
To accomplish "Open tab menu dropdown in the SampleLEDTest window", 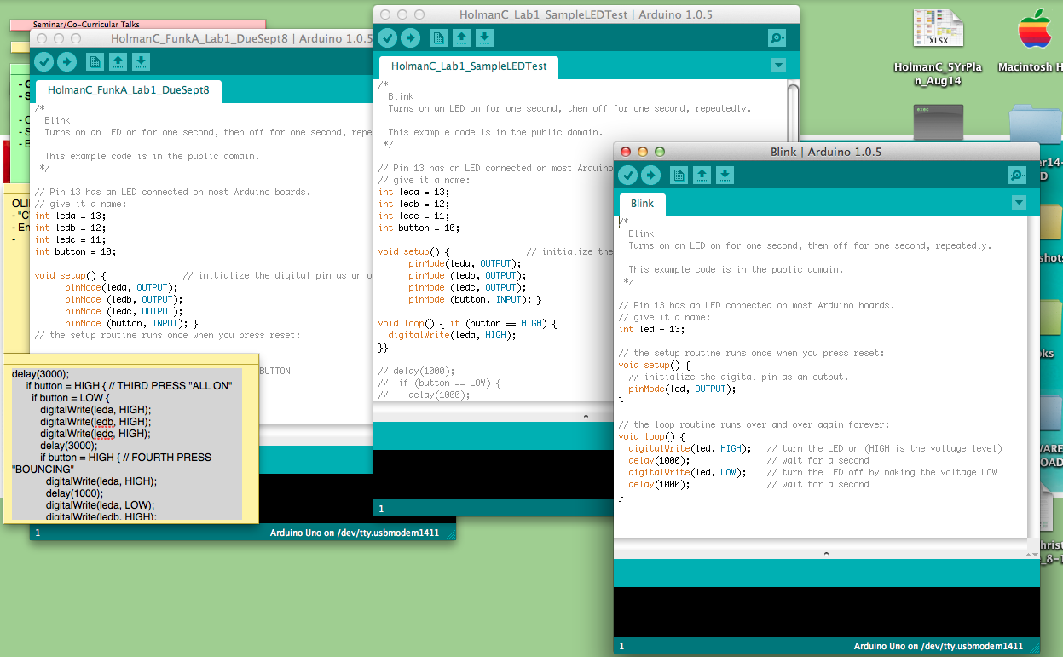I will click(778, 65).
